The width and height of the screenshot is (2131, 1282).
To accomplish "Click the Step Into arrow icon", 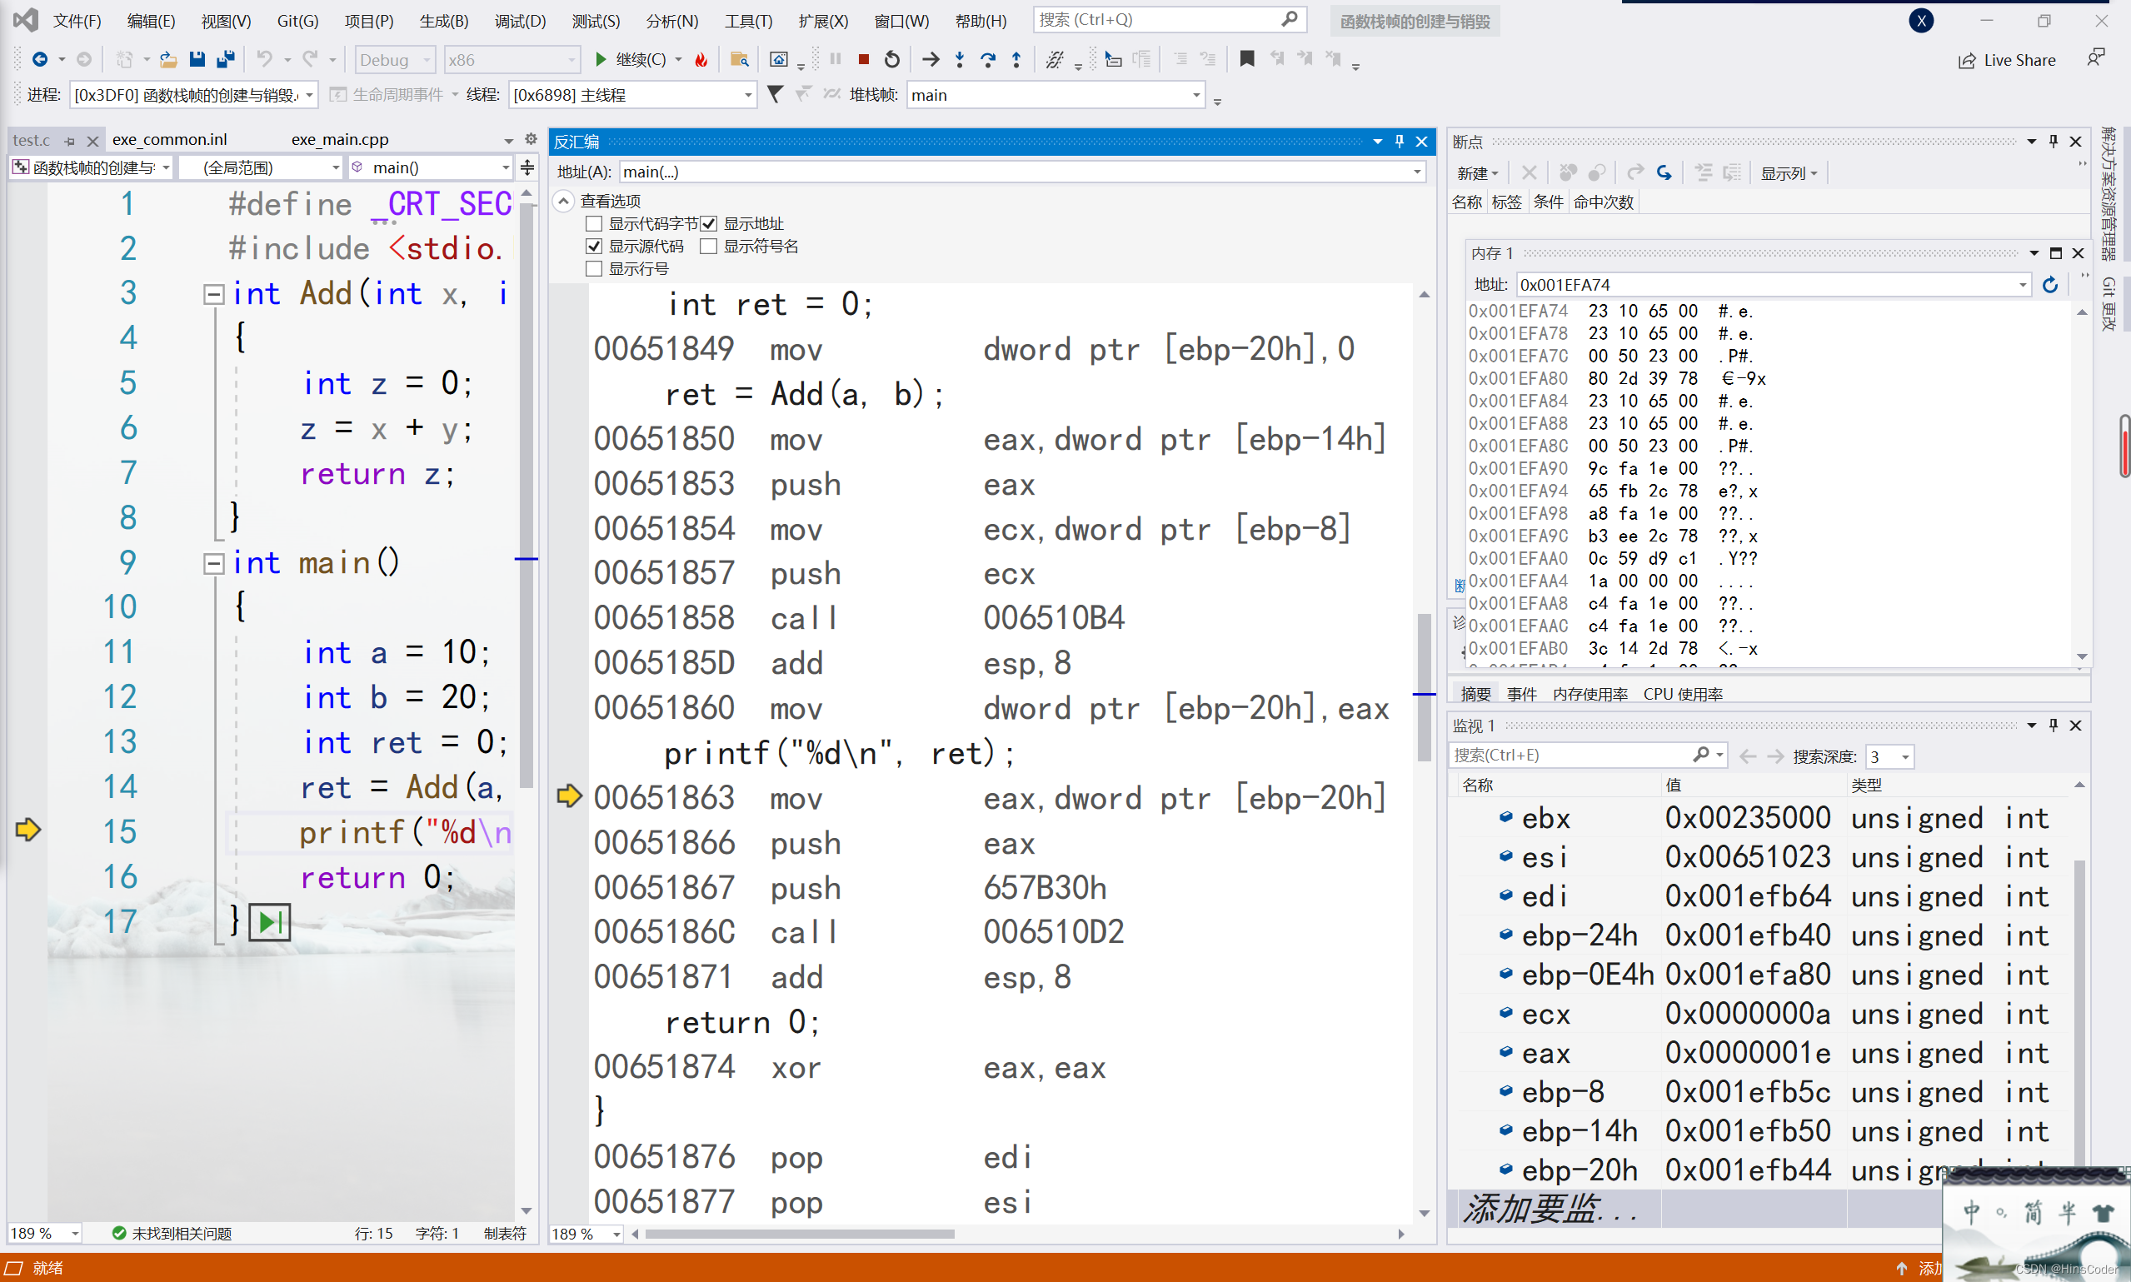I will (959, 60).
